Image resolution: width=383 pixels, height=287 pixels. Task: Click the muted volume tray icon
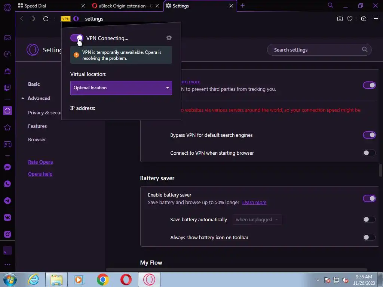tap(345, 280)
